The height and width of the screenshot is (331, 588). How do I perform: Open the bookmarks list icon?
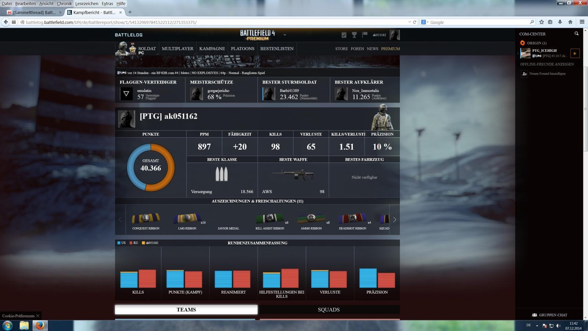tap(550, 22)
